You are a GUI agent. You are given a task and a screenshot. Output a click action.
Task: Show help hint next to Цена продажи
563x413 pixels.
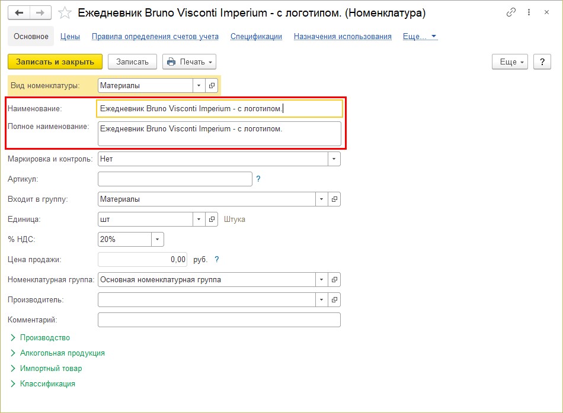pos(216,260)
